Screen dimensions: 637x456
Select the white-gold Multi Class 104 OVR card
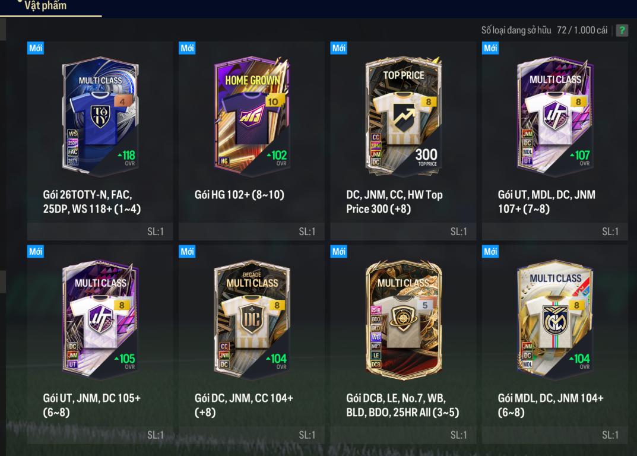coord(555,320)
